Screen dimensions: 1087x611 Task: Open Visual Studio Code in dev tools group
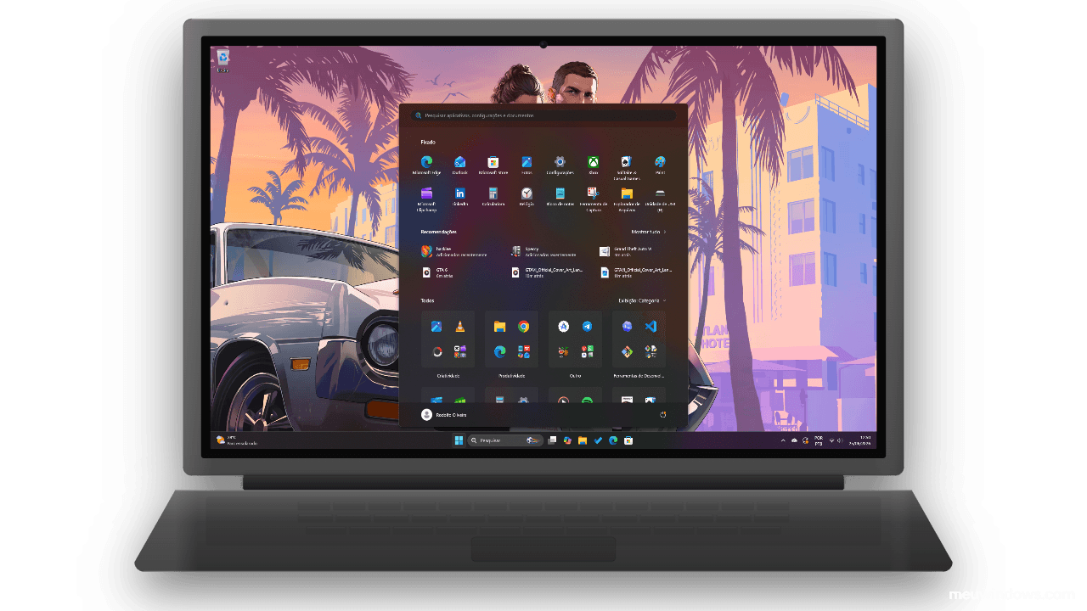651,327
